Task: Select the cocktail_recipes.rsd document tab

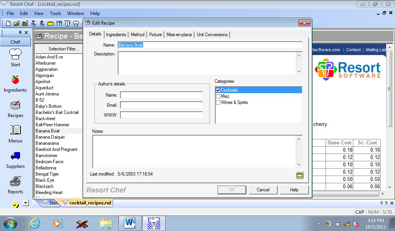Action: pyautogui.click(x=87, y=203)
